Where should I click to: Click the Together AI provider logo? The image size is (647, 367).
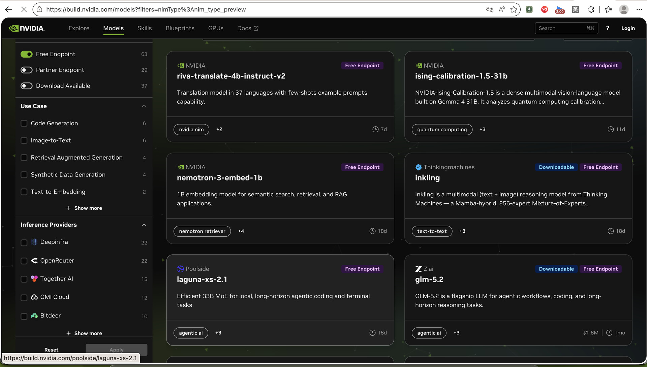click(x=34, y=279)
